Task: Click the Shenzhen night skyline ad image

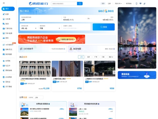Action: point(137,38)
